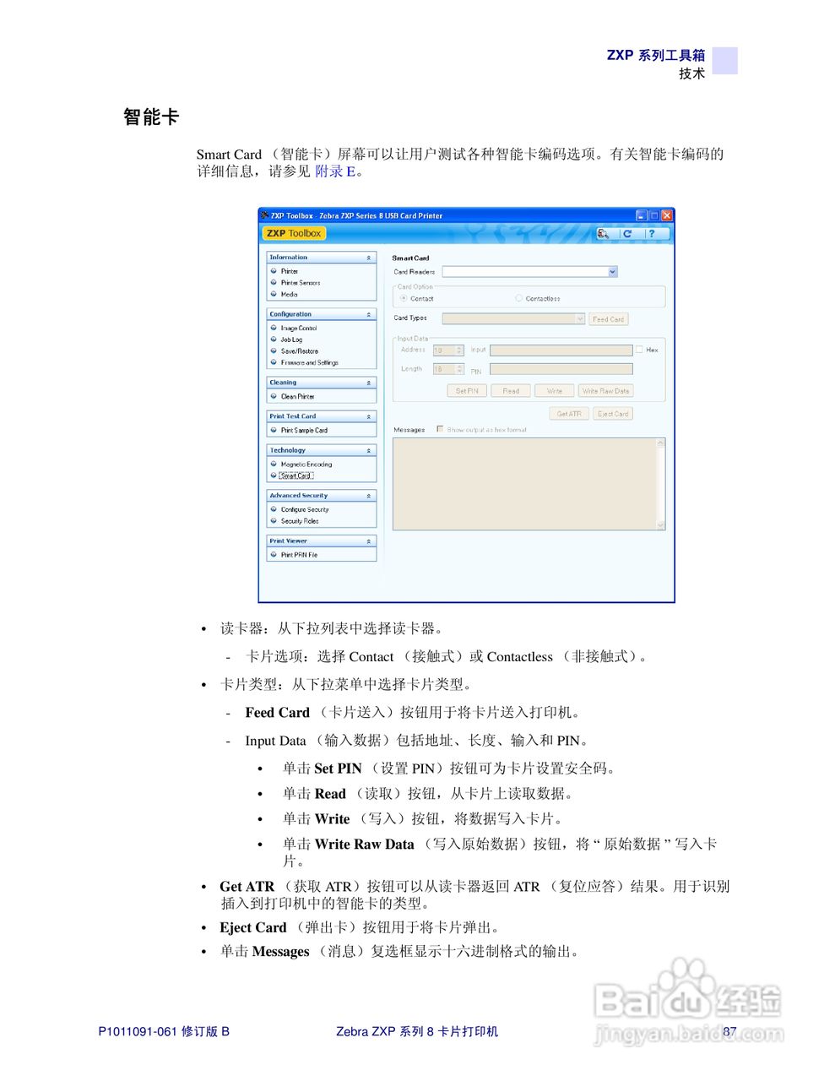Image resolution: width=835 pixels, height=1081 pixels.
Task: Collapse the Advanced Security panel
Action: click(368, 496)
